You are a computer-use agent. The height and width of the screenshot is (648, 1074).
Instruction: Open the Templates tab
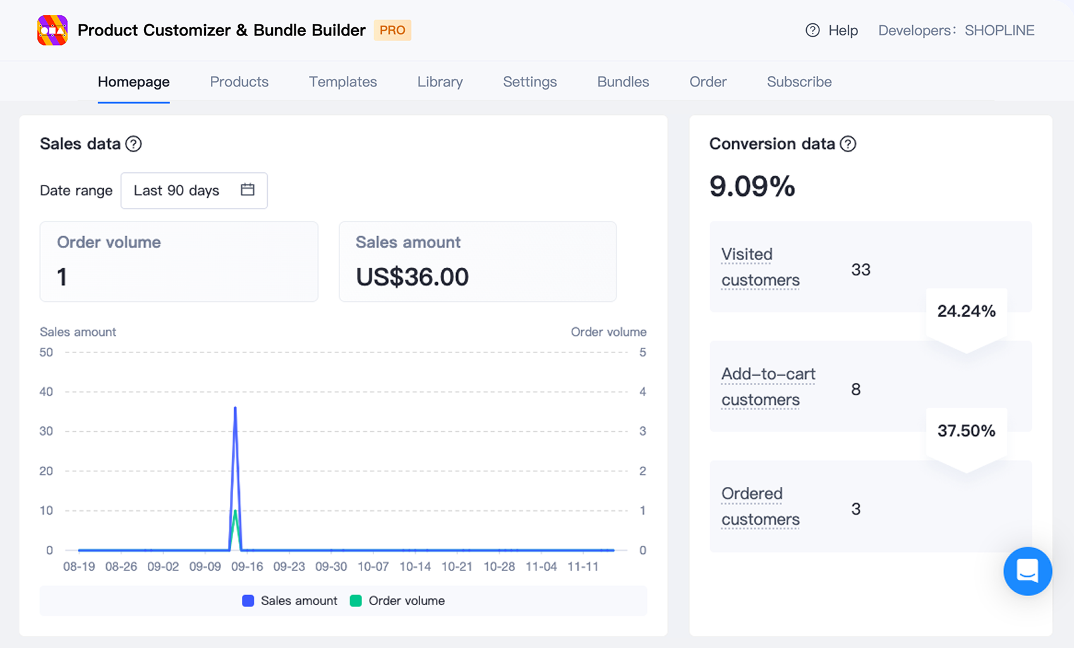click(343, 81)
